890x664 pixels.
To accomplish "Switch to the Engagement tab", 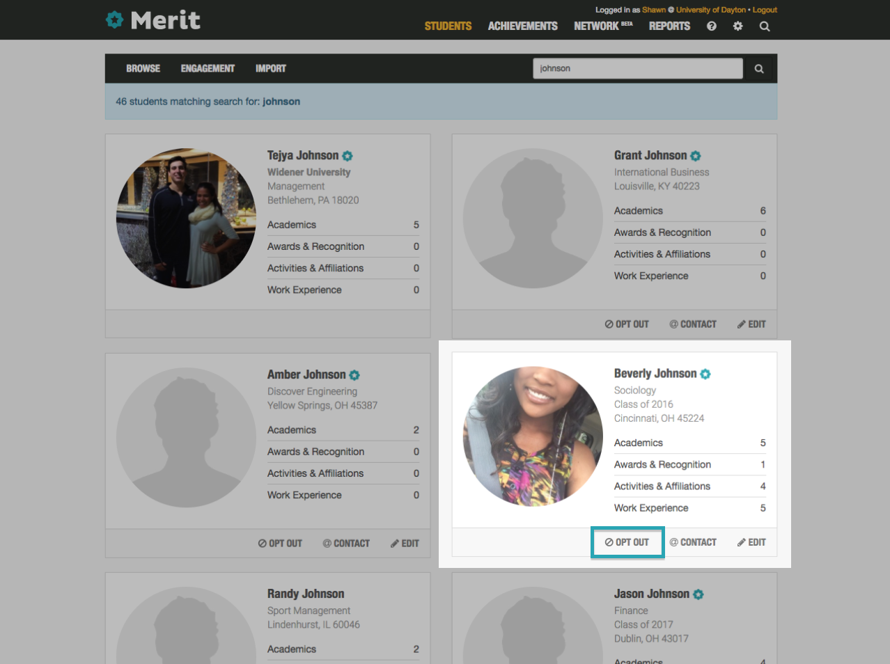I will pos(208,69).
